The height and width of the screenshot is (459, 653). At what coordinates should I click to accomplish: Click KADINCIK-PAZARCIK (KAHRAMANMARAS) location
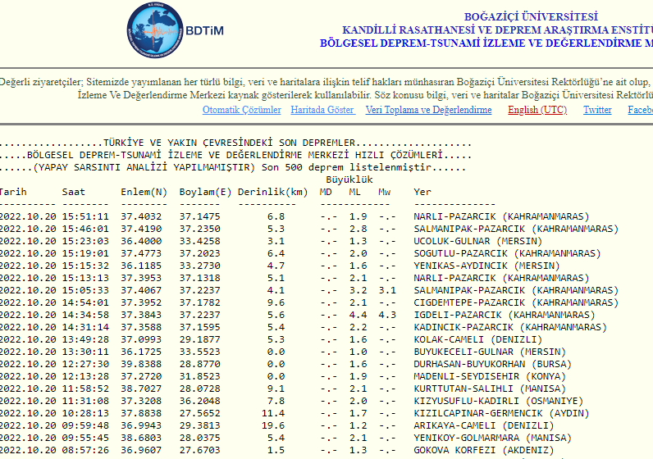point(510,327)
